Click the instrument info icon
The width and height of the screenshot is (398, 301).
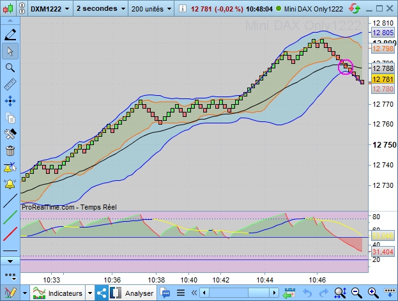(x=182, y=8)
